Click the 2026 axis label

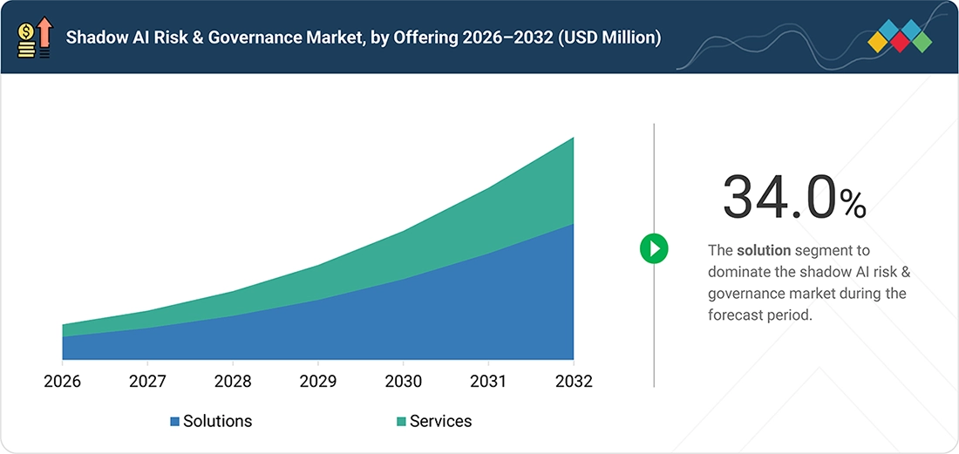tap(63, 382)
